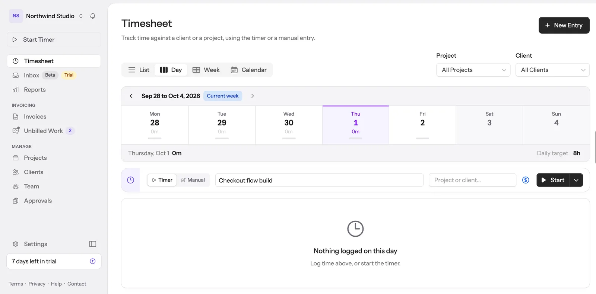
Task: Select Wed 30 in the week strip
Action: click(289, 125)
